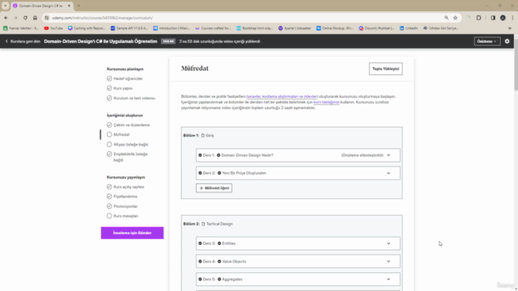Screen dimensions: 518x291
Task: Open the kurs taslağınızı link
Action: (326, 102)
